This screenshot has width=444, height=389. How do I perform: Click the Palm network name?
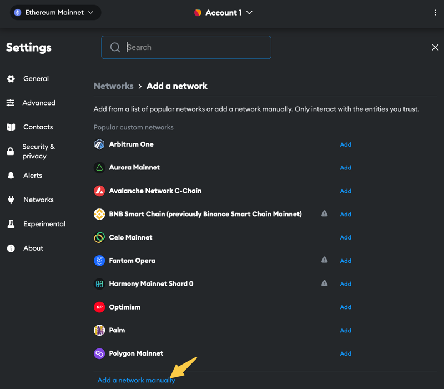pos(117,330)
